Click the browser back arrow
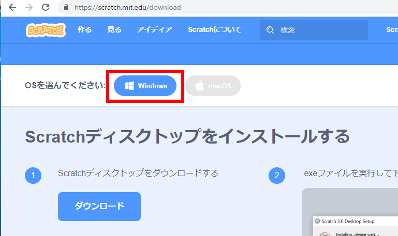The image size is (398, 236). click(x=12, y=7)
